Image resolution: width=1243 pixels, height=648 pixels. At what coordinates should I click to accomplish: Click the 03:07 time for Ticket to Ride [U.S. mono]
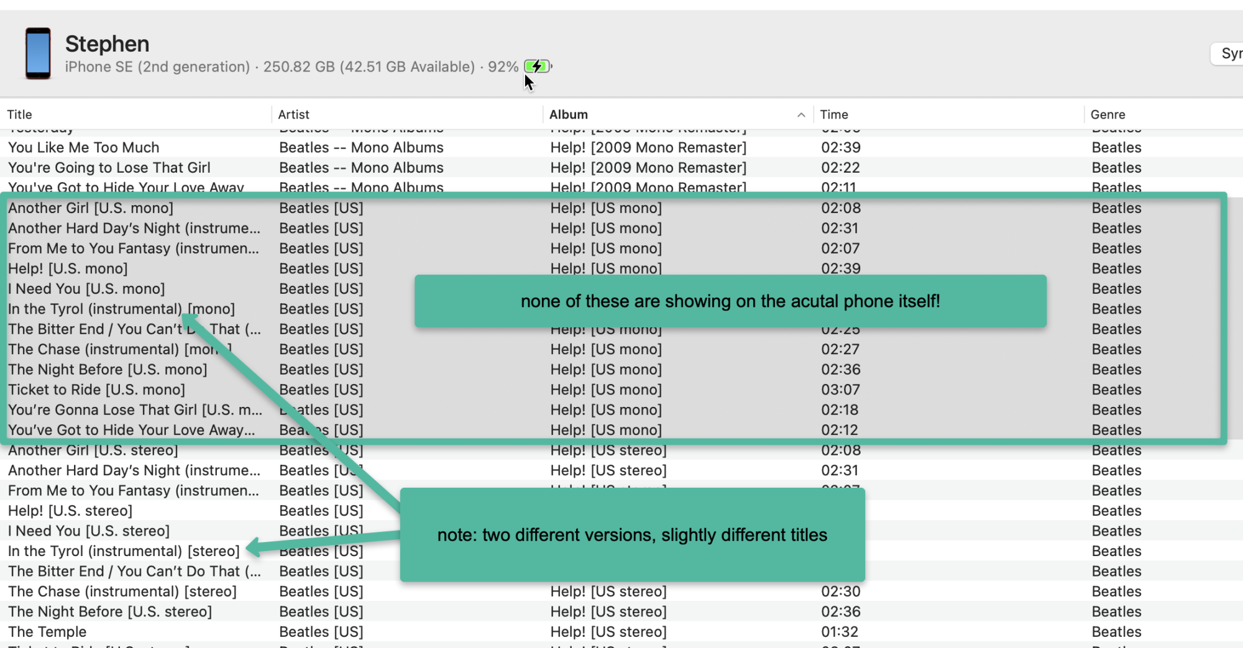tap(841, 390)
